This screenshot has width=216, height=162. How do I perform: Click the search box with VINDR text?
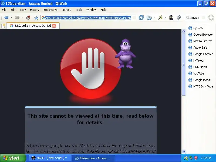coord(195,18)
